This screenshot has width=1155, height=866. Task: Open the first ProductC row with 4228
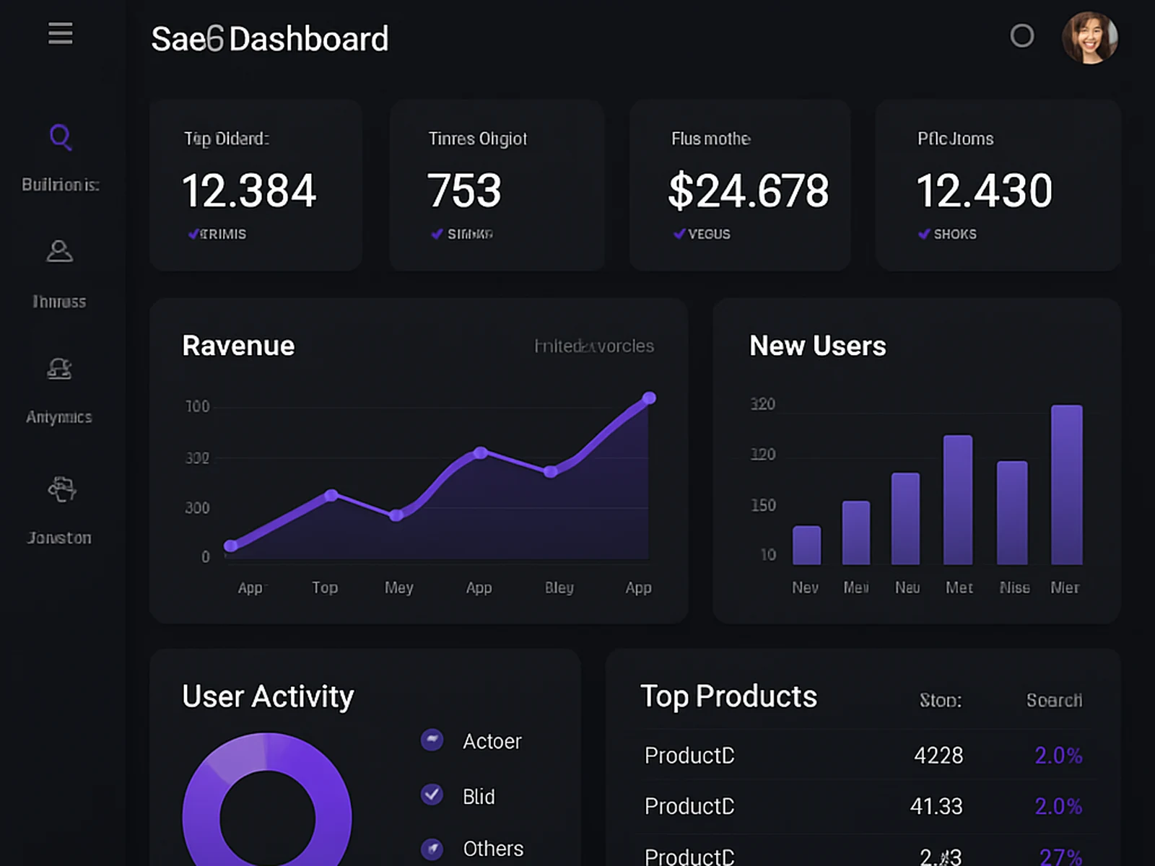coord(863,756)
